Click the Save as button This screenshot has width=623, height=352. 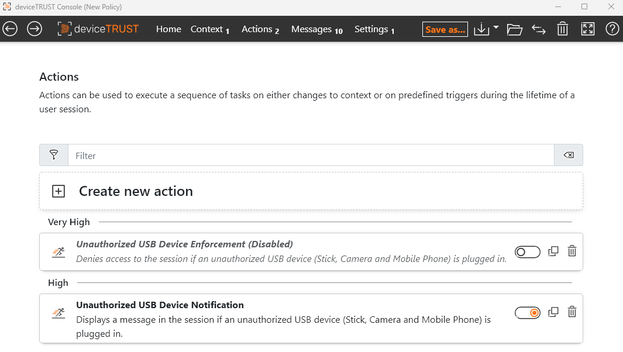445,29
